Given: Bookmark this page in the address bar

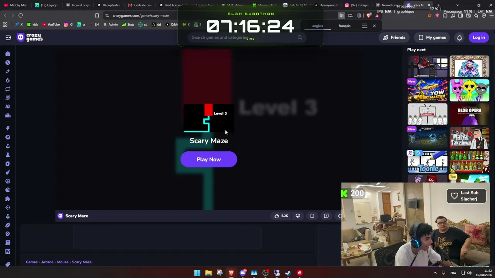Looking at the screenshot, I should pos(97,15).
